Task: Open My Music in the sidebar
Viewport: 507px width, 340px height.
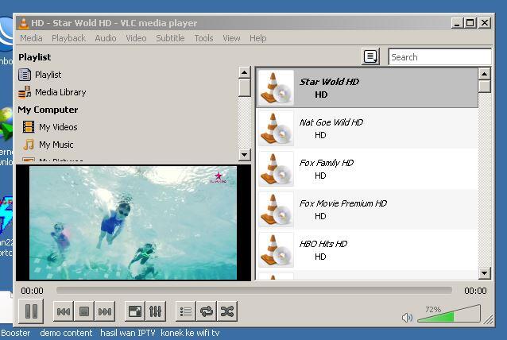Action: pos(56,145)
